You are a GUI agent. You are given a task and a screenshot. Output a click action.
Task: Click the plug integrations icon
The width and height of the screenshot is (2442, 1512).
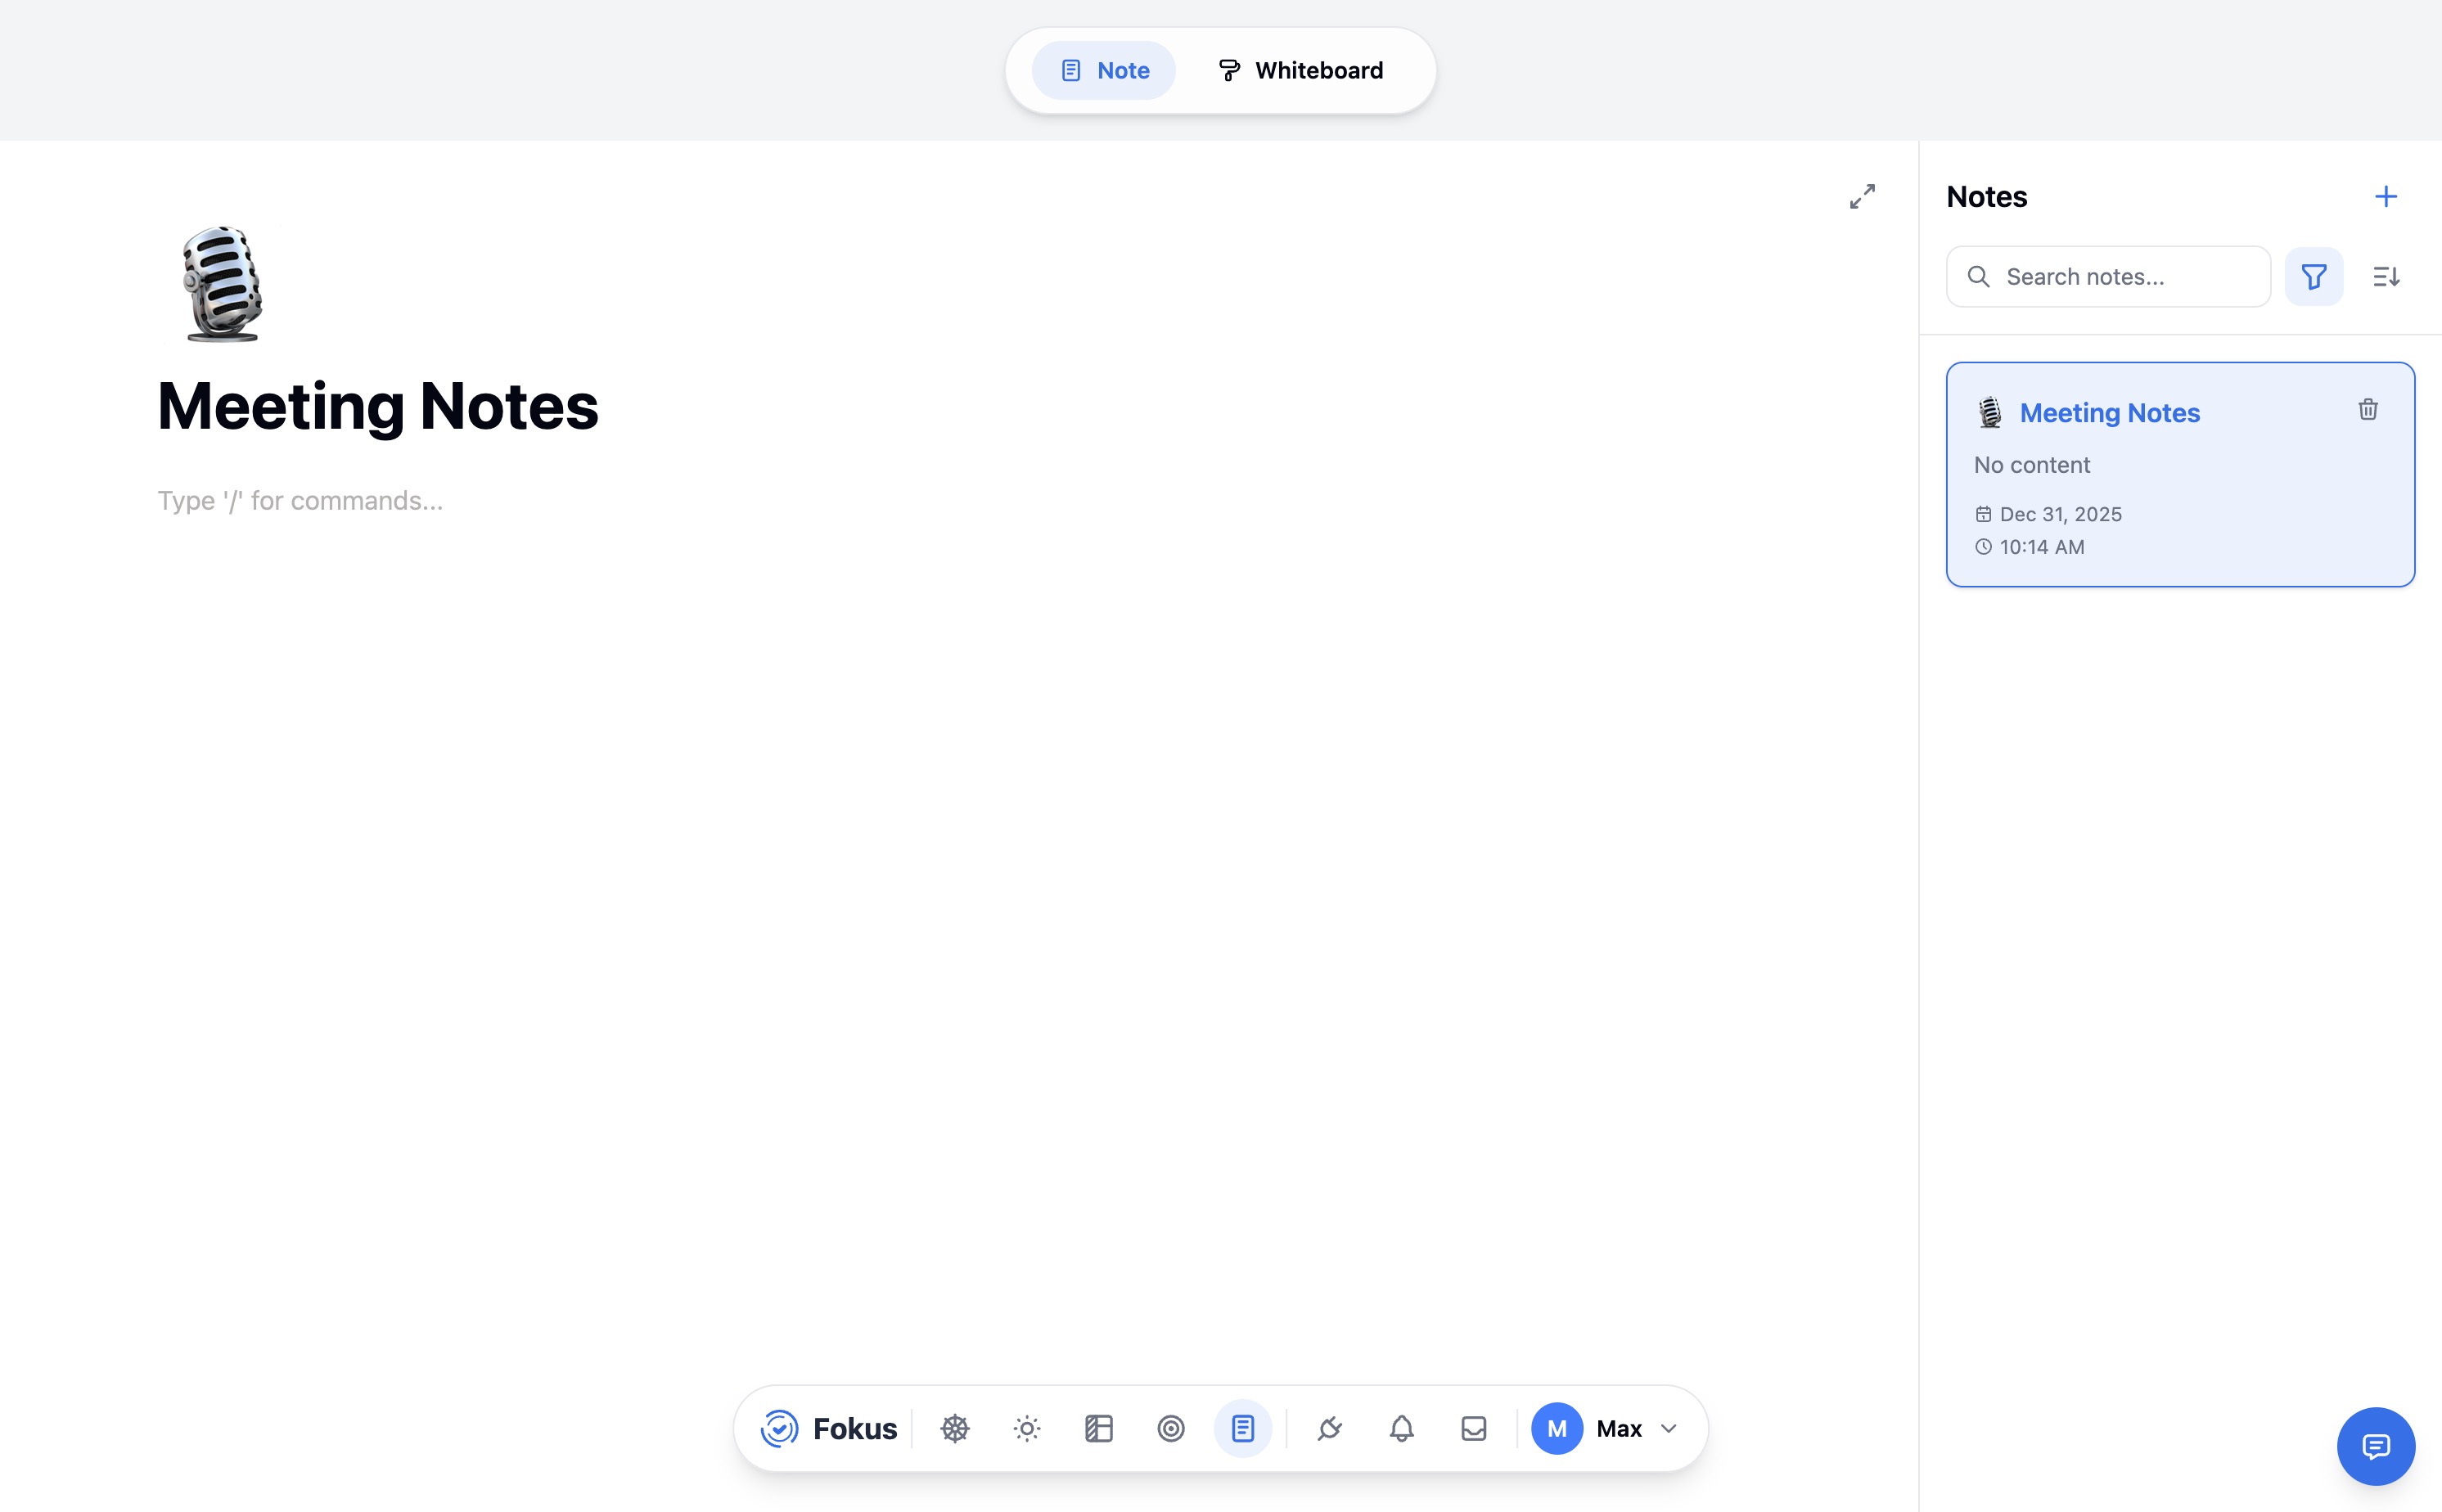[x=1329, y=1428]
